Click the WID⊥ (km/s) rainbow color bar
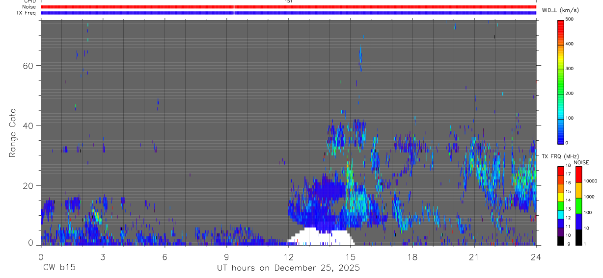603x278 pixels. [x=561, y=81]
